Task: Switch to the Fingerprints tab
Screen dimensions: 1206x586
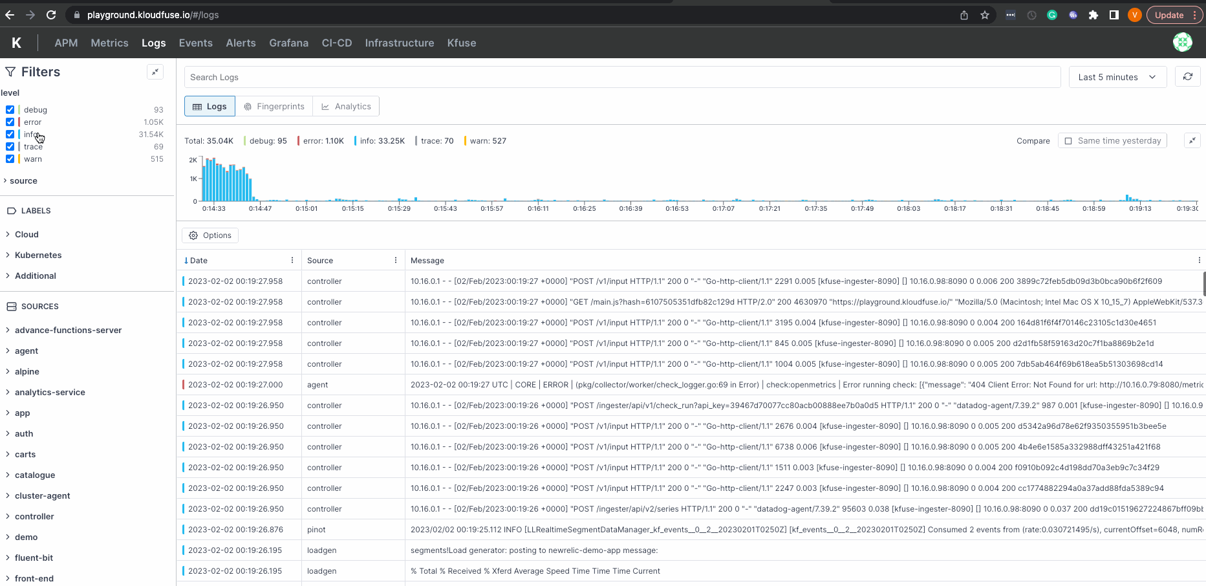Action: point(274,106)
